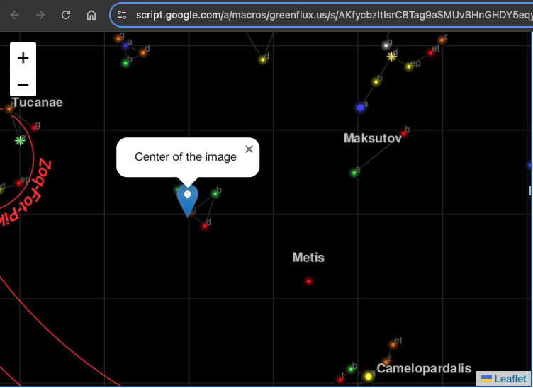Click the Metis constellation label
This screenshot has height=388, width=533.
(x=308, y=258)
